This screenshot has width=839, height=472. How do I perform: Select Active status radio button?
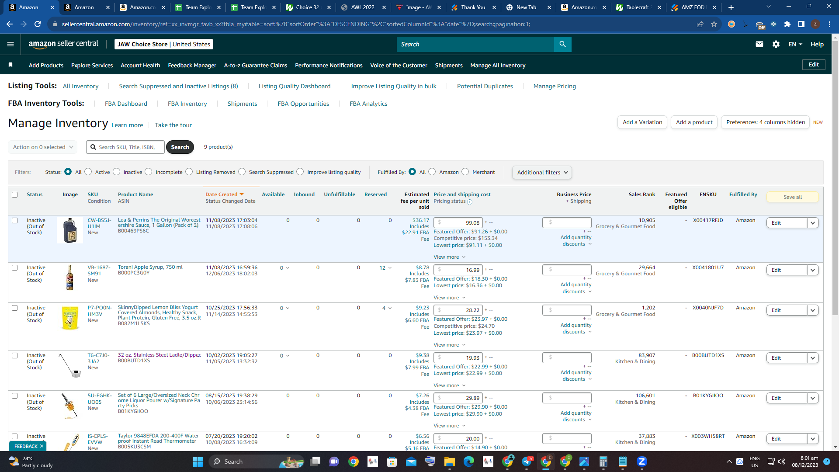(x=88, y=172)
